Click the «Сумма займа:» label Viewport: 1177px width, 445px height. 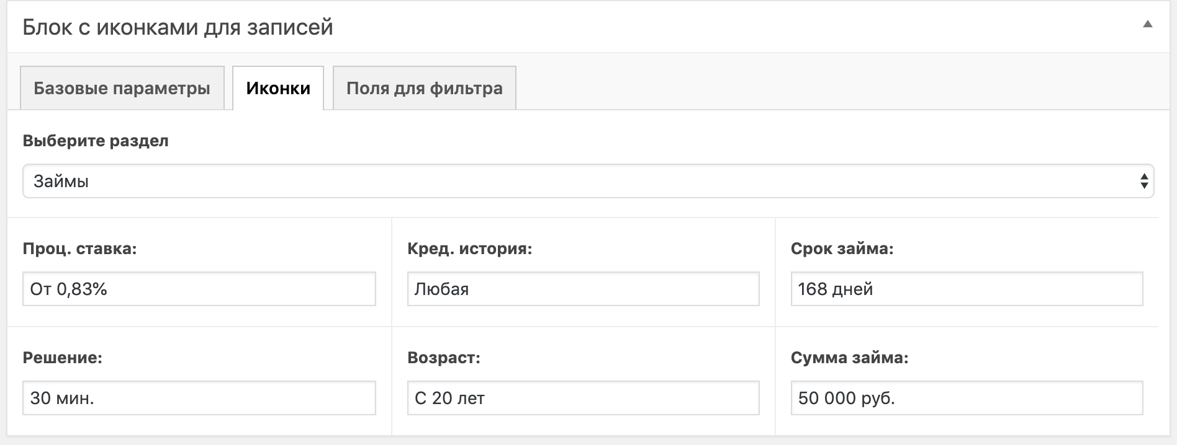[849, 358]
